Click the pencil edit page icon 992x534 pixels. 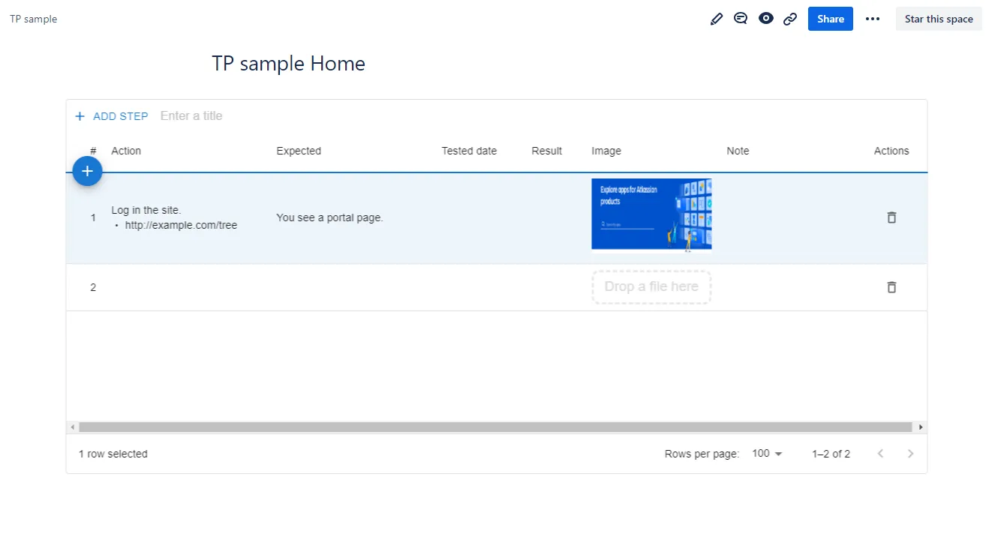click(x=717, y=19)
